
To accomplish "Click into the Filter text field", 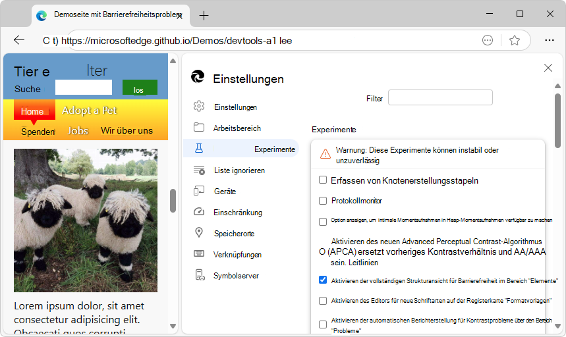I will click(x=440, y=97).
